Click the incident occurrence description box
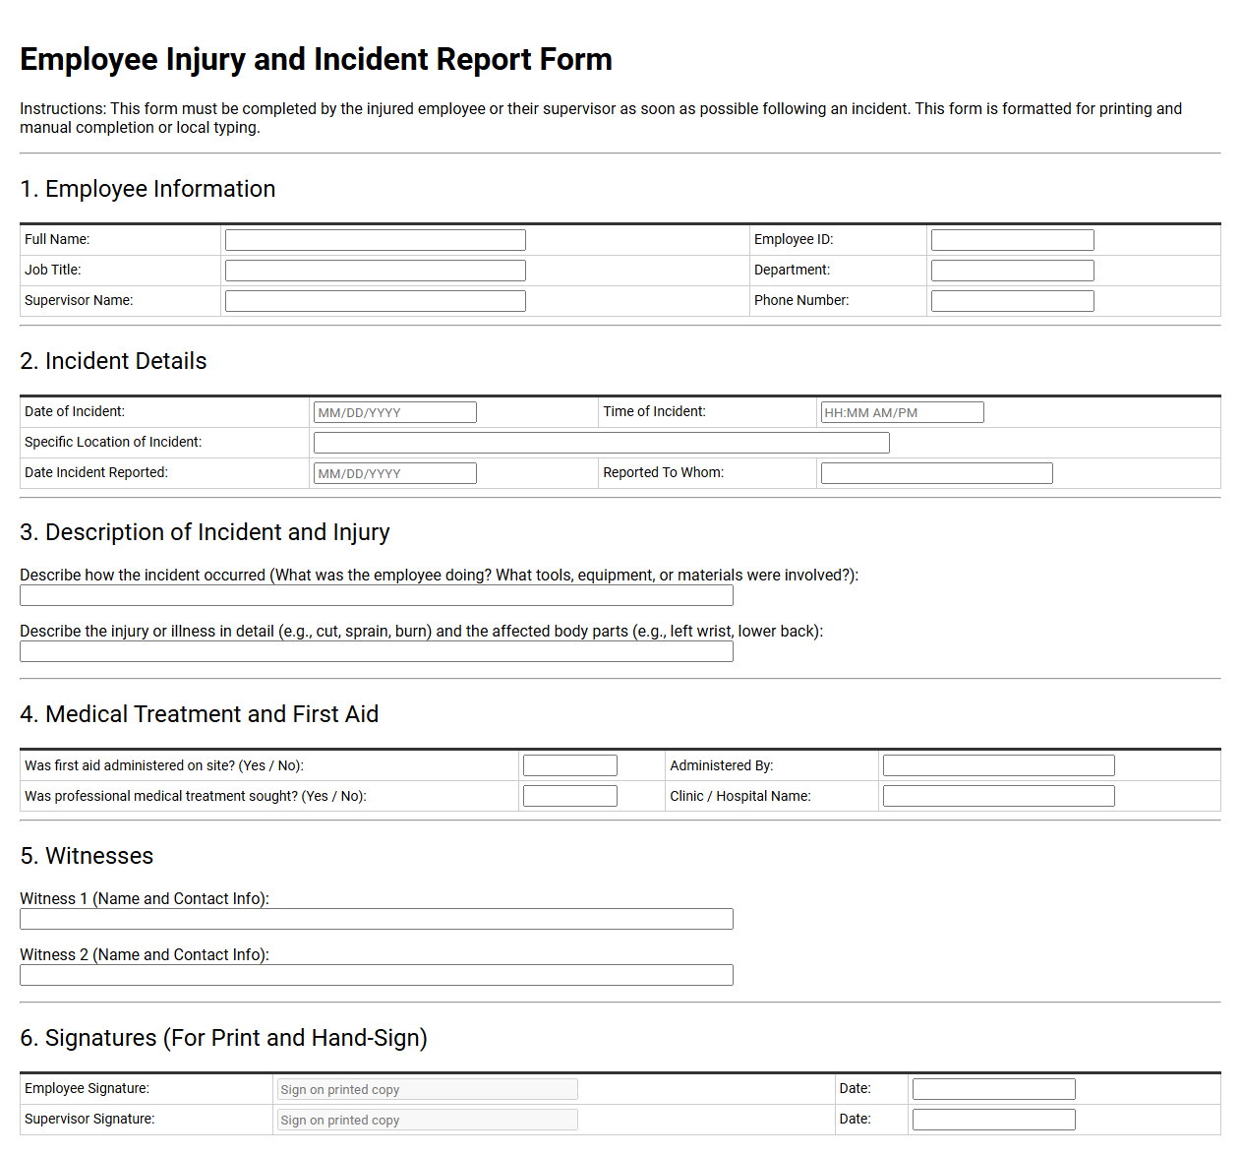Screen dimensions: 1241x1155 (377, 595)
